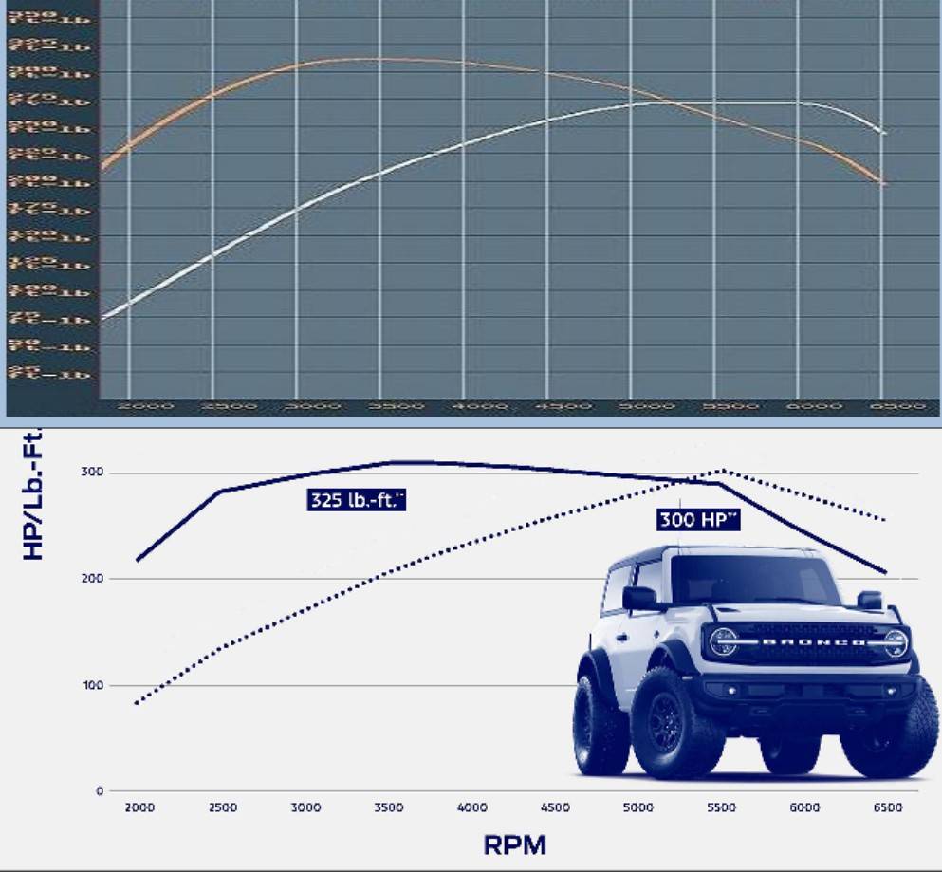Image resolution: width=942 pixels, height=872 pixels.
Task: Click the 250 ft-lb label on dyno chart
Action: [49, 127]
